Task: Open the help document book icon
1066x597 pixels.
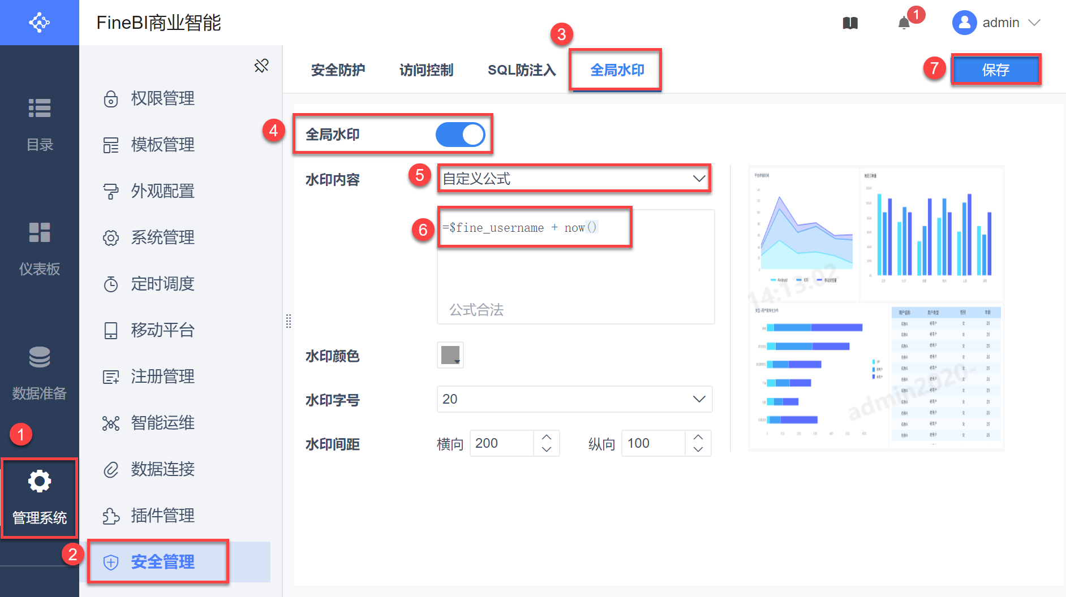Action: coord(850,23)
